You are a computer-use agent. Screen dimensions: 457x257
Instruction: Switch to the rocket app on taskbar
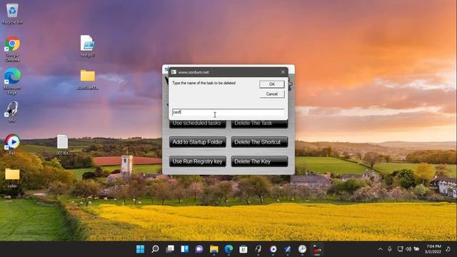[288, 249]
